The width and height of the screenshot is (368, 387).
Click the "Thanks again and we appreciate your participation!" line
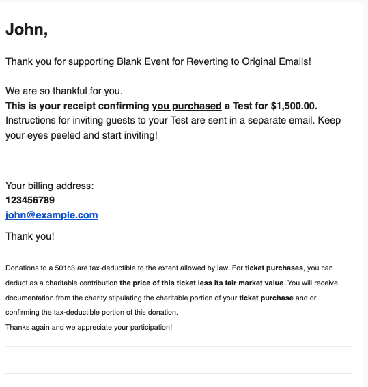pyautogui.click(x=89, y=327)
